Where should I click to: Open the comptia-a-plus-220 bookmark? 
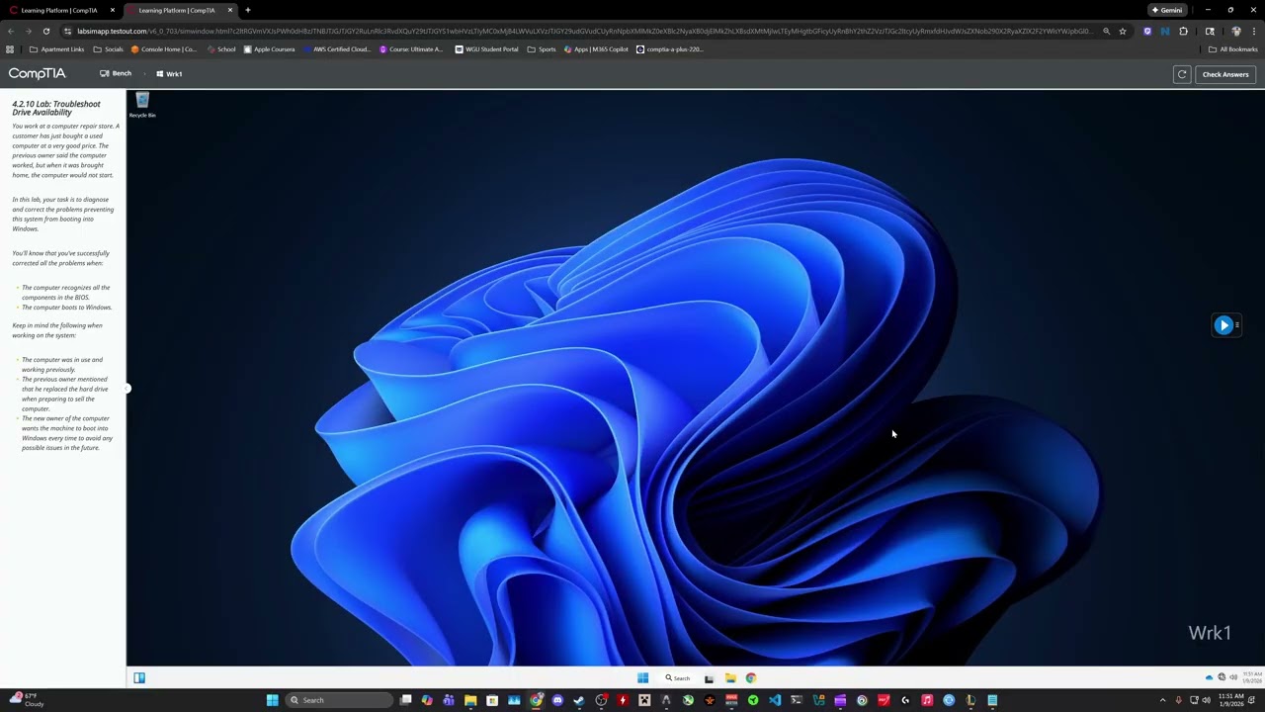669,49
